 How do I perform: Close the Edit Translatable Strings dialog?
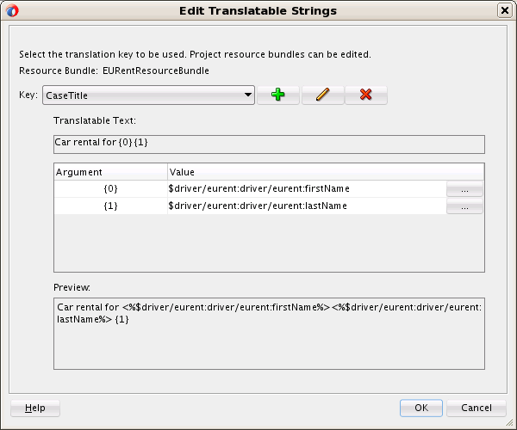504,10
